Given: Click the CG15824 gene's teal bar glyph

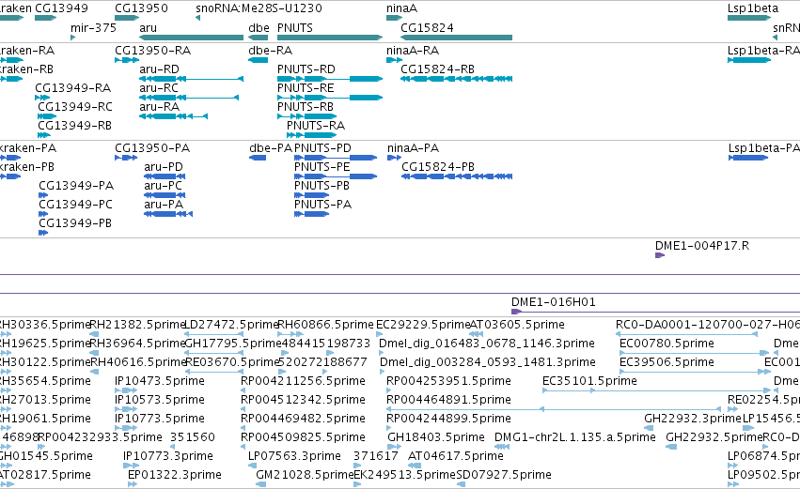Looking at the screenshot, I should (x=456, y=38).
